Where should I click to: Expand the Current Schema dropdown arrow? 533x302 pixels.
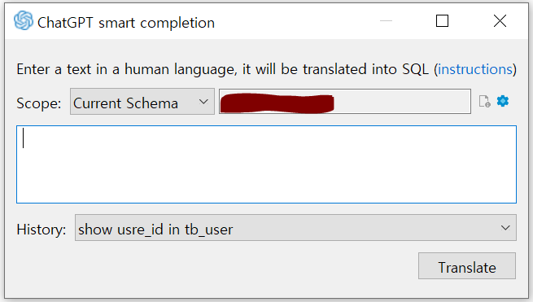click(x=203, y=102)
